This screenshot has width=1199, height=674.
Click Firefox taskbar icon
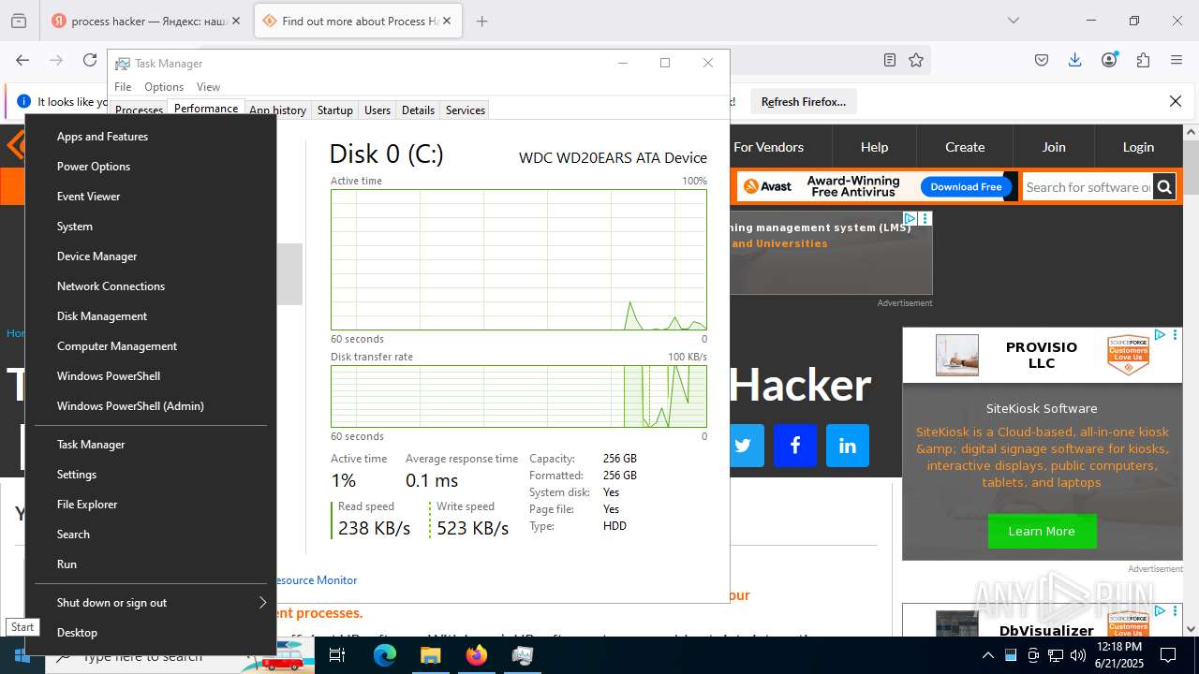pyautogui.click(x=477, y=655)
